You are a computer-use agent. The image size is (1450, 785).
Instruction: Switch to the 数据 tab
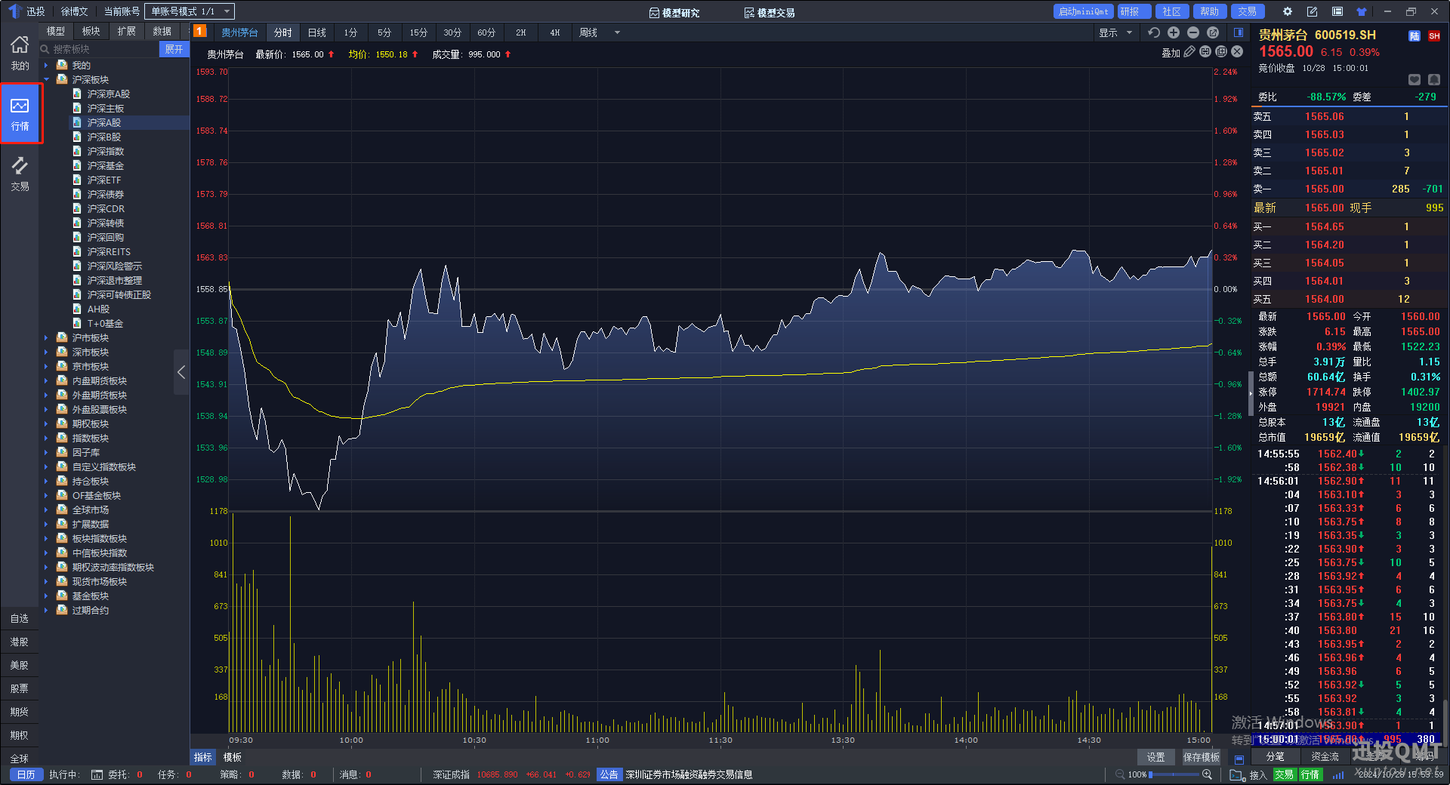(x=162, y=31)
